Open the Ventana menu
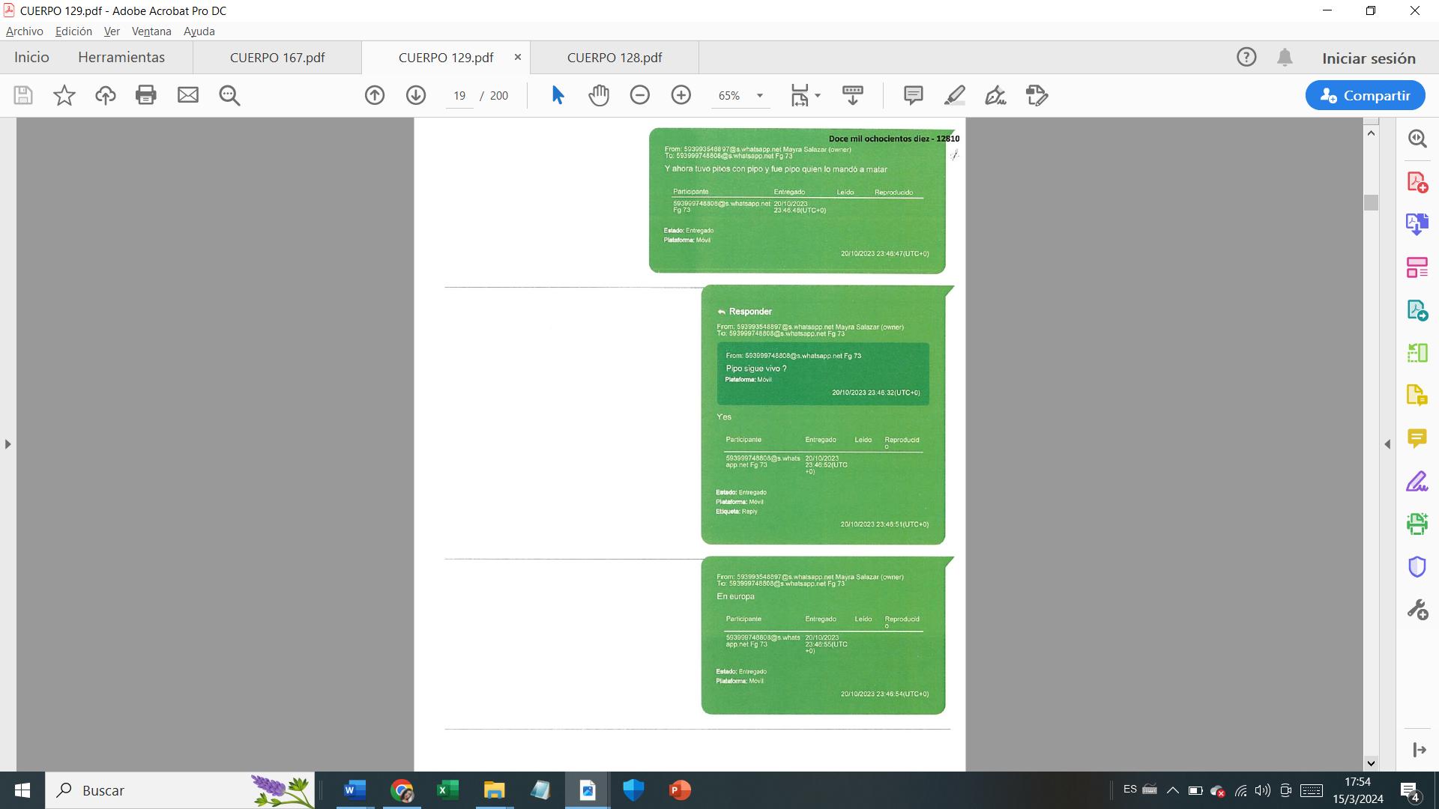The image size is (1439, 809). point(151,31)
